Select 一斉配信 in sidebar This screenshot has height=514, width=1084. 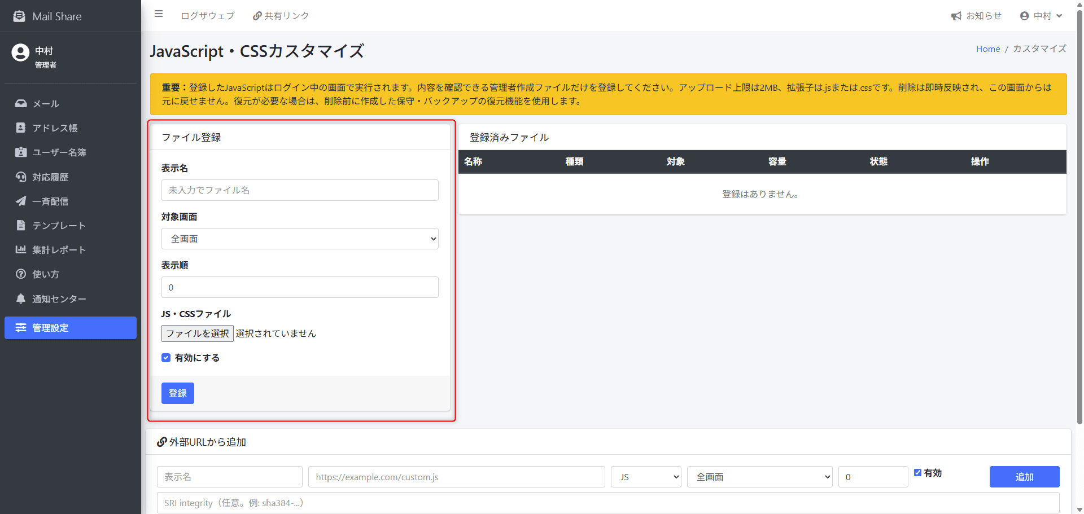pos(71,201)
